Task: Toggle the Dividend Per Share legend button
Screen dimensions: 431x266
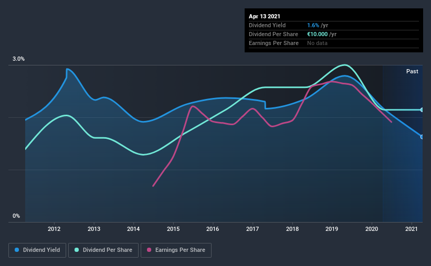Action: tap(103, 250)
